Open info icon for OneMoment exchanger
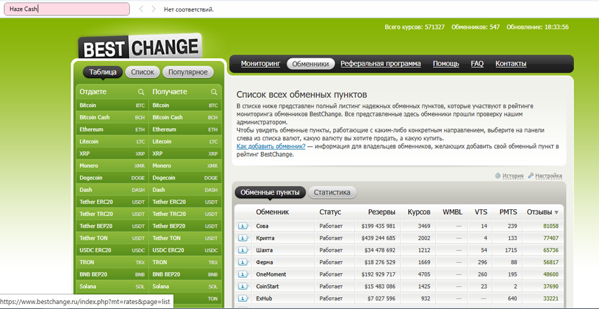599x309 pixels. 244,274
